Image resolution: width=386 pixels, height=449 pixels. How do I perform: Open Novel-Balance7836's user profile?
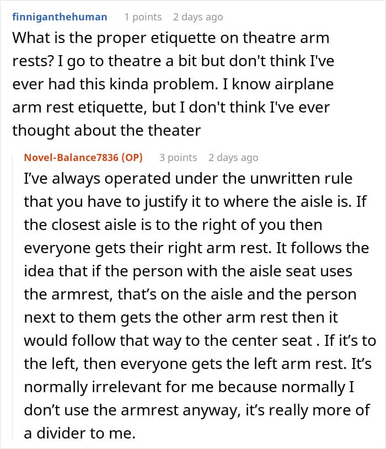point(71,157)
